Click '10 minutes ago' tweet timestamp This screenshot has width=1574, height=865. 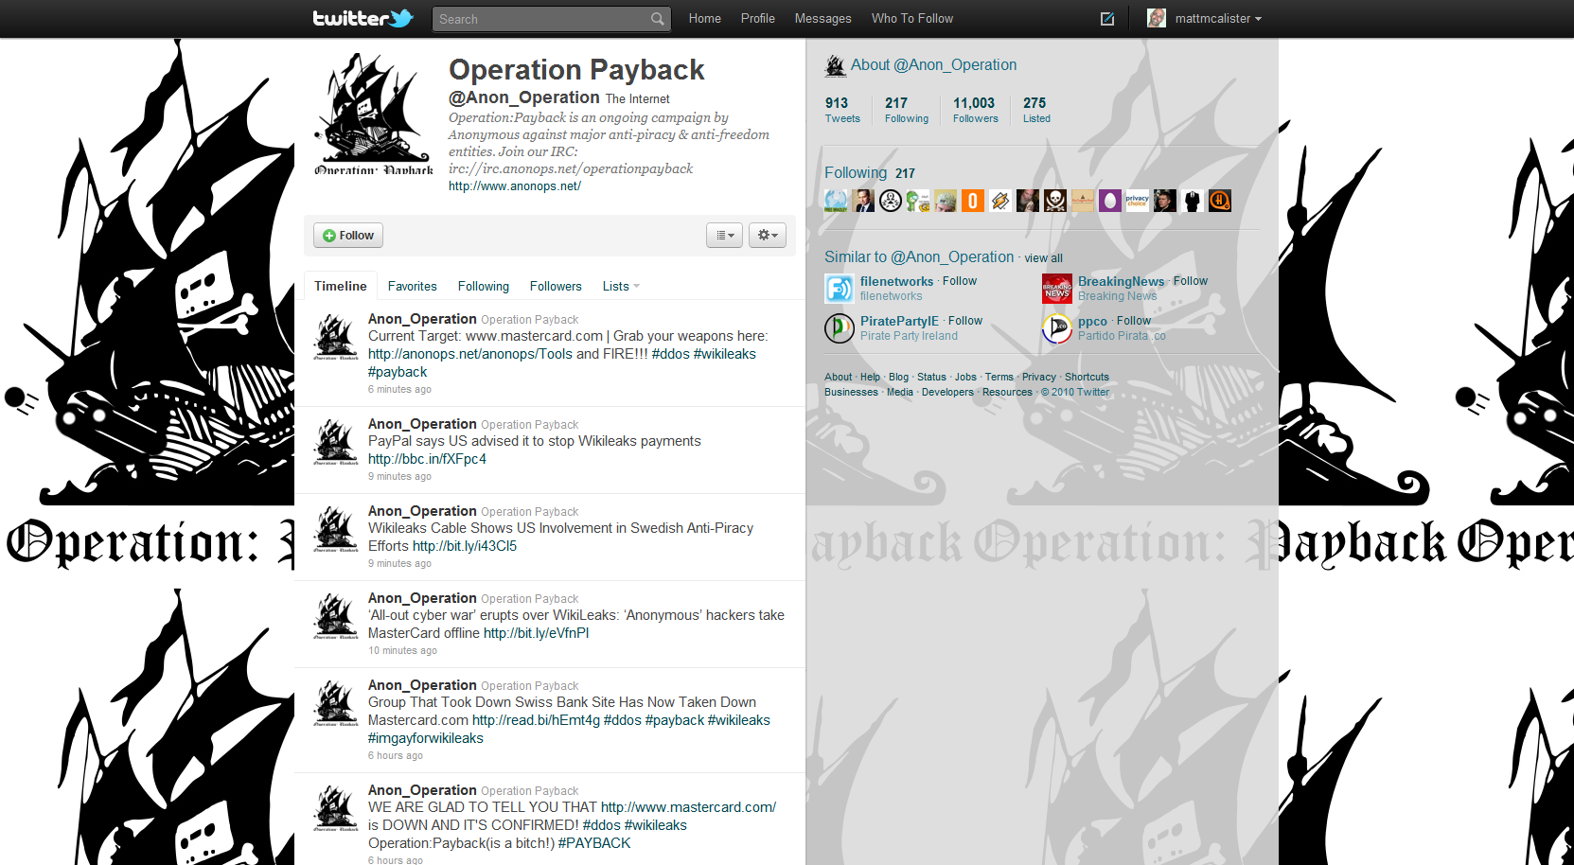pyautogui.click(x=402, y=650)
